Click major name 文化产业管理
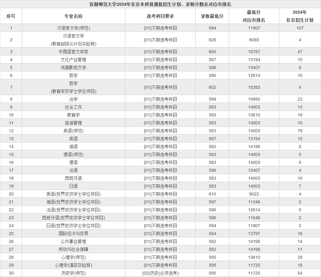Image resolution: width=321 pixels, height=277 pixels. 74,60
